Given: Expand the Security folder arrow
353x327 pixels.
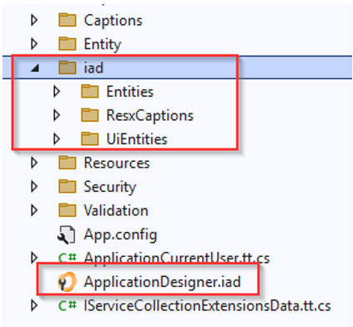Looking at the screenshot, I should tap(34, 186).
